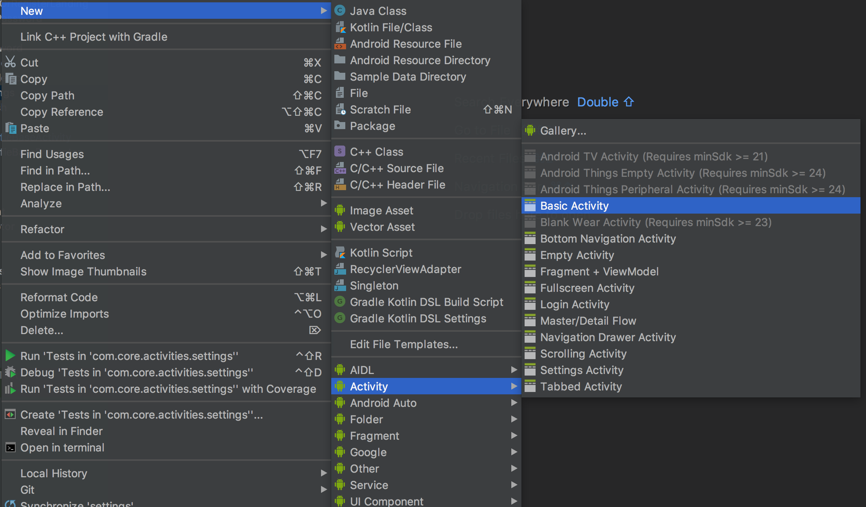866x507 pixels.
Task: Choose Optimize Imports entry
Action: (166, 313)
